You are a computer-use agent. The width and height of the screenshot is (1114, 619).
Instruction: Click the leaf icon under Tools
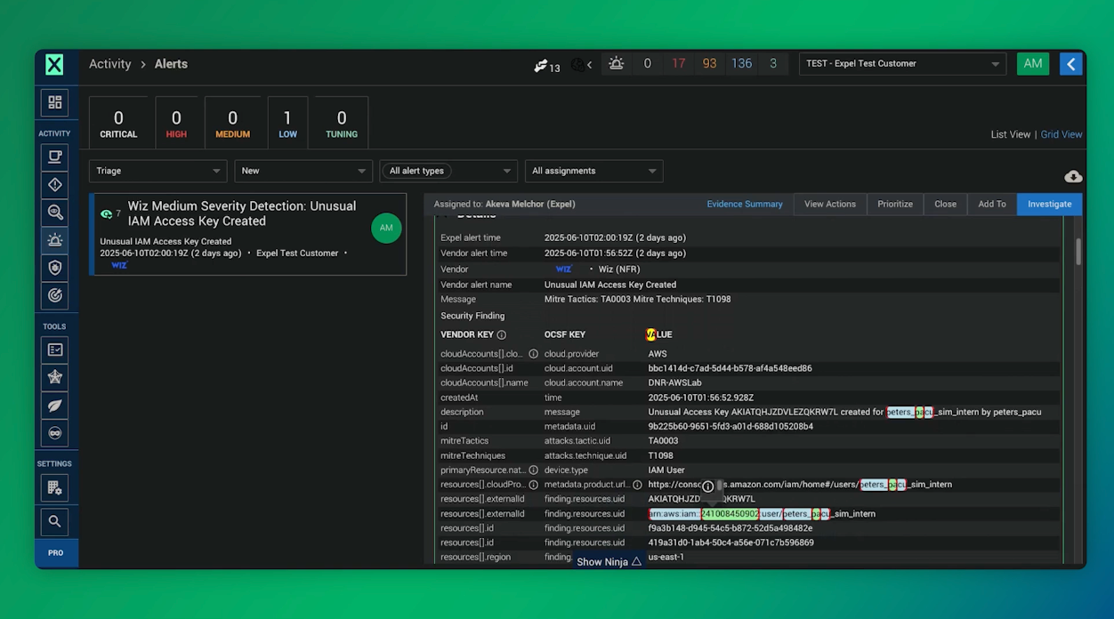(54, 406)
